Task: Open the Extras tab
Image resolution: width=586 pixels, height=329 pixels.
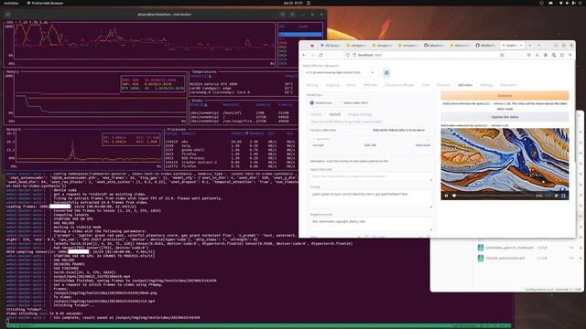Action: [351, 85]
